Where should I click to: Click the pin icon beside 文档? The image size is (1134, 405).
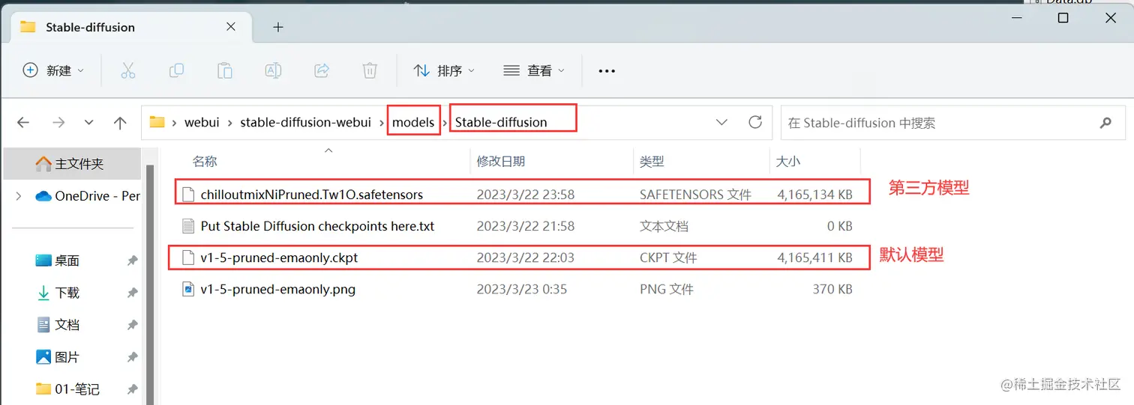click(132, 325)
